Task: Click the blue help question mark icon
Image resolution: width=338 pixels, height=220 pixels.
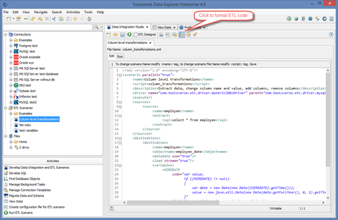Action: pyautogui.click(x=331, y=34)
